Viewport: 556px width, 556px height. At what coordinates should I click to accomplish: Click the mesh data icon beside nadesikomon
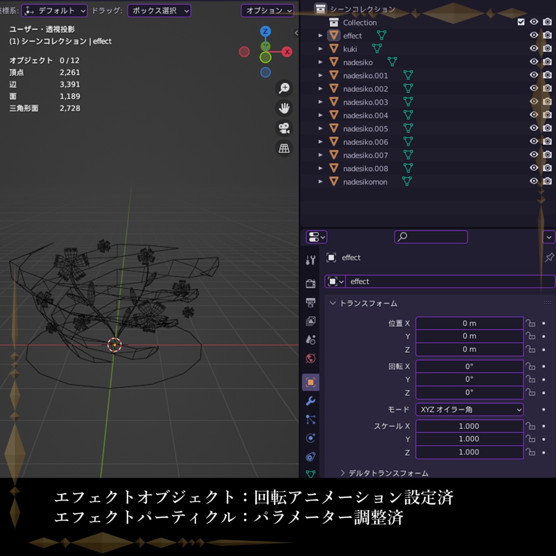pos(407,181)
